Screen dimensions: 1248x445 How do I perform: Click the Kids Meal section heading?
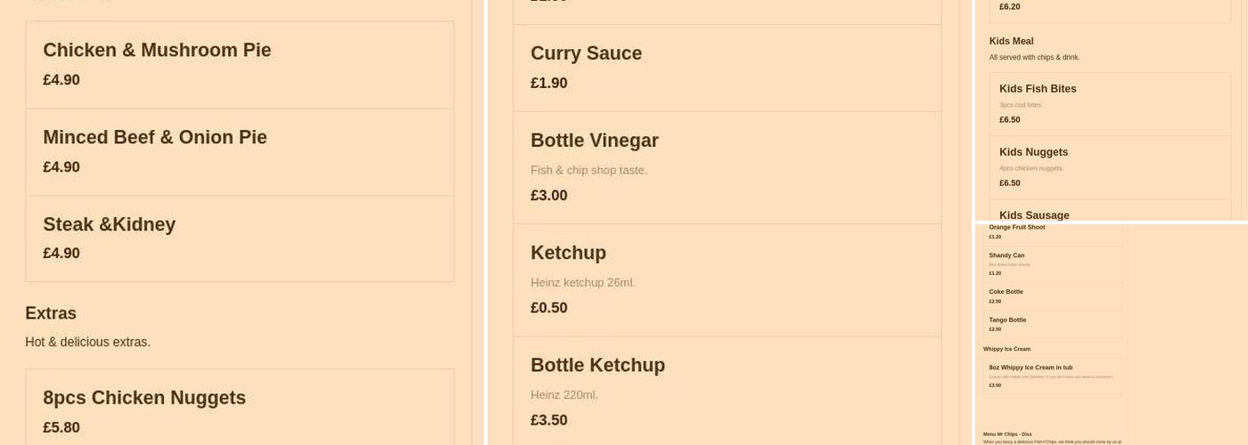click(1011, 41)
